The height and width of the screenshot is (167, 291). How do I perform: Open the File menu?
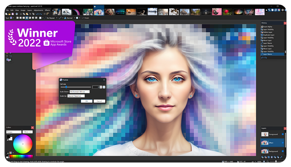(x=7, y=10)
